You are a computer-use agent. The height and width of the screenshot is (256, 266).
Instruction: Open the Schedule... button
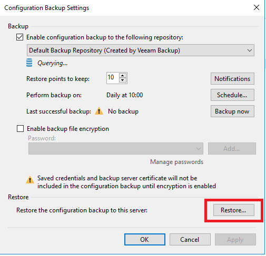(x=232, y=95)
